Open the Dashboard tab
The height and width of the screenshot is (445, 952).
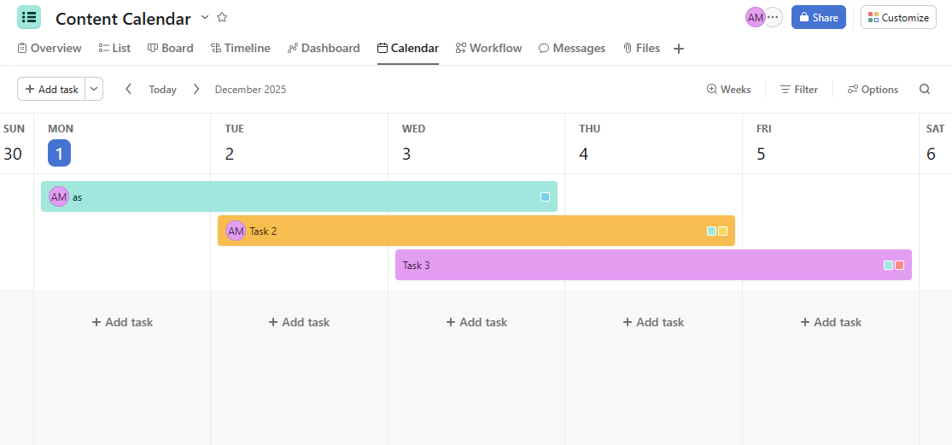tap(324, 48)
